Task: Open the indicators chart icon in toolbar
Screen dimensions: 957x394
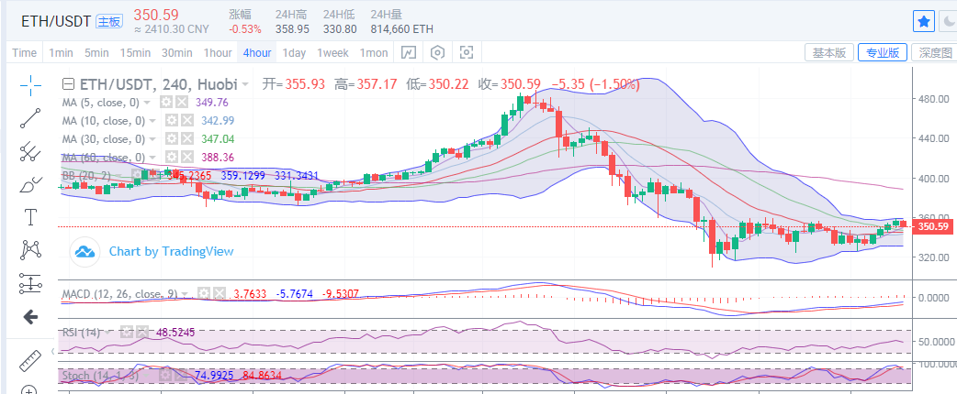Action: click(x=408, y=52)
